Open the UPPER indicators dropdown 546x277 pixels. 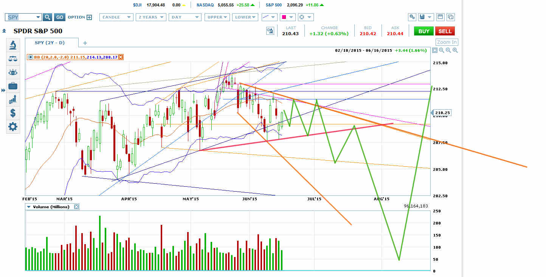pos(217,17)
